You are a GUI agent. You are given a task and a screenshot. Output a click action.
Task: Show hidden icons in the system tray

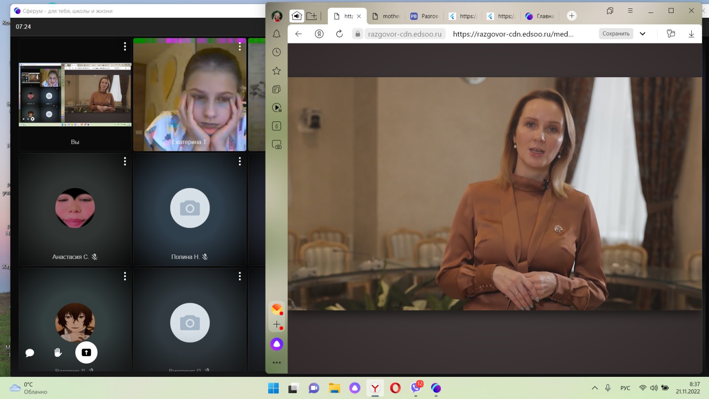coord(595,388)
